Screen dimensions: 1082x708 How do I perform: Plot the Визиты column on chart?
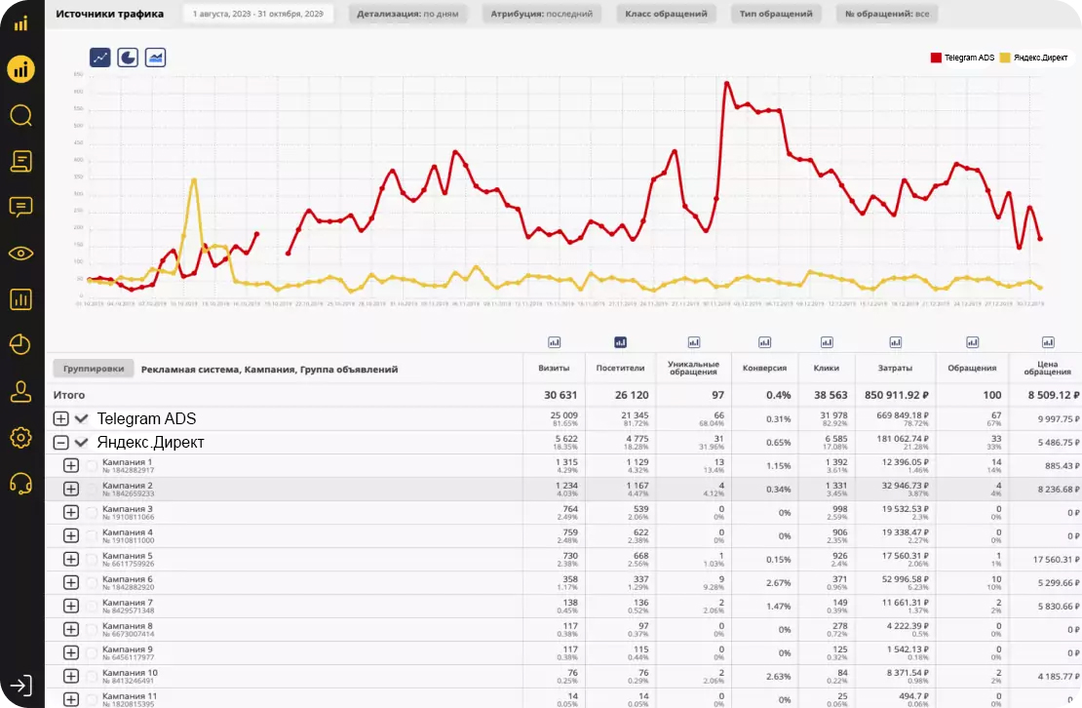555,342
